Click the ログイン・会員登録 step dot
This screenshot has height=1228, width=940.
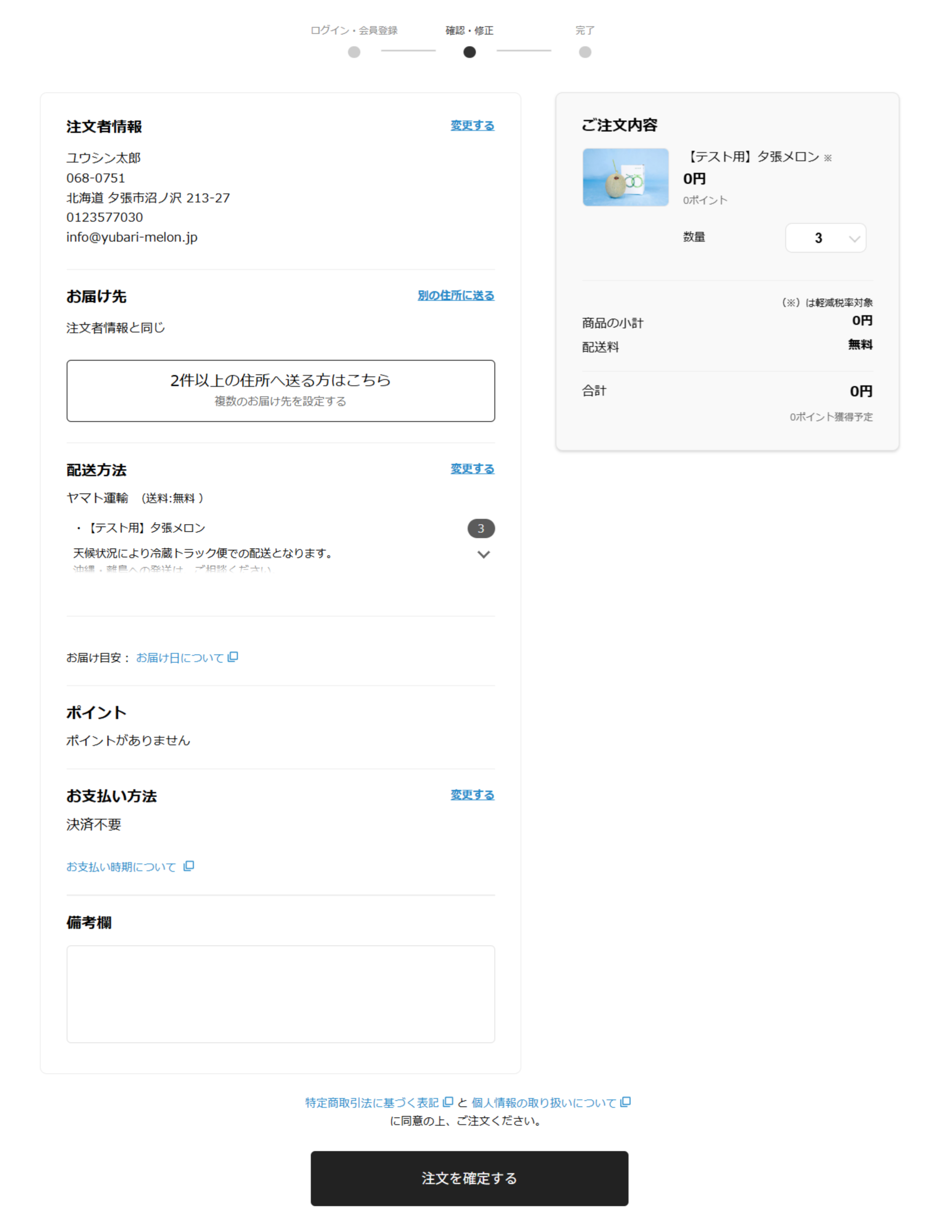[353, 52]
